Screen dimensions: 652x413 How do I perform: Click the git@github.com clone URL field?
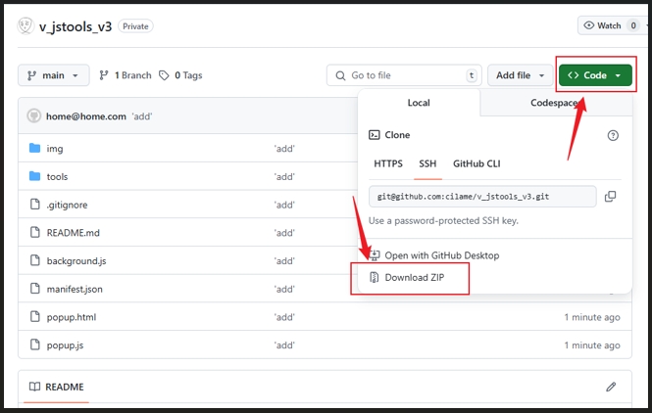point(482,197)
